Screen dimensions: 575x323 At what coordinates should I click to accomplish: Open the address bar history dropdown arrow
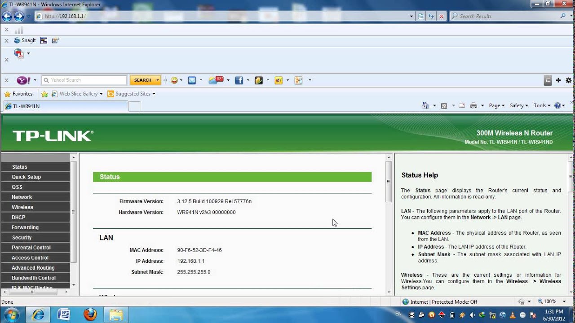coord(411,16)
